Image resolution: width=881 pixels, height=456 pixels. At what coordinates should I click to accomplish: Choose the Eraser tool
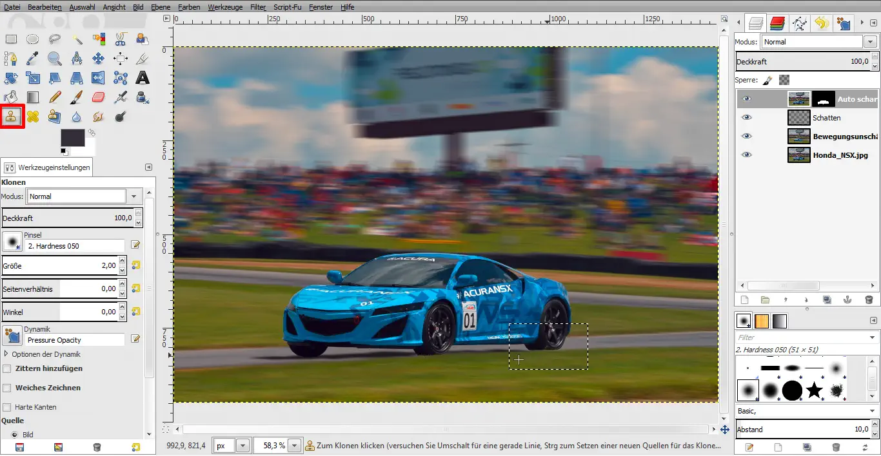point(98,97)
